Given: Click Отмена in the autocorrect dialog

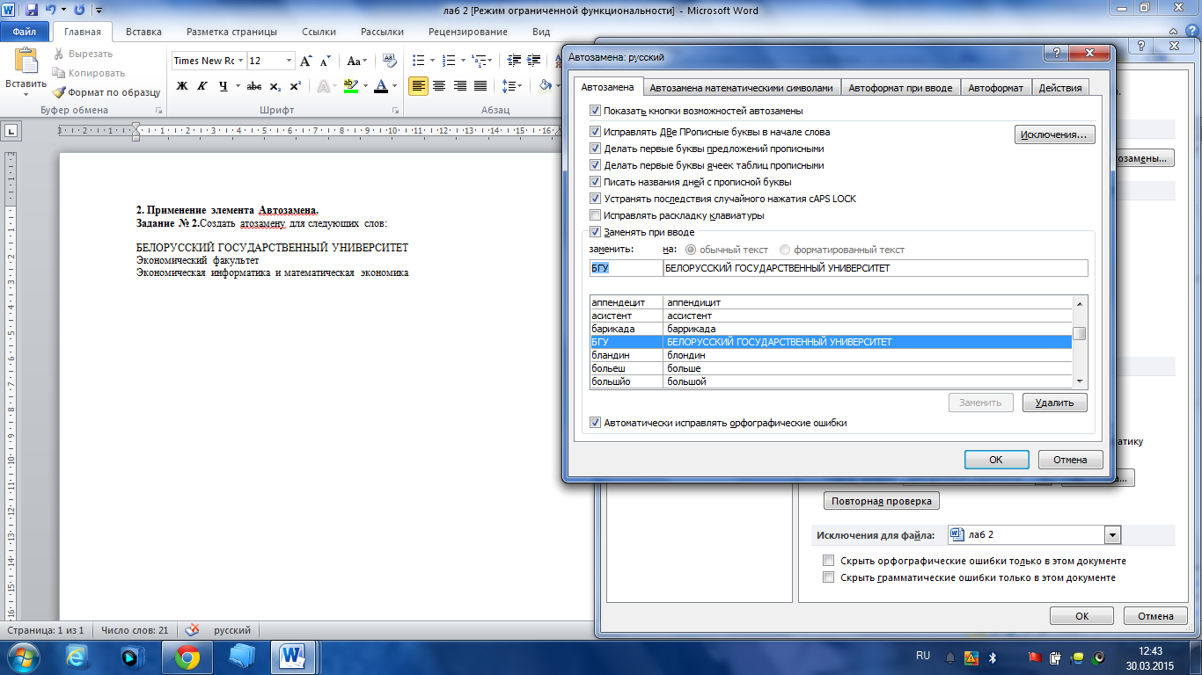Looking at the screenshot, I should pos(1070,460).
